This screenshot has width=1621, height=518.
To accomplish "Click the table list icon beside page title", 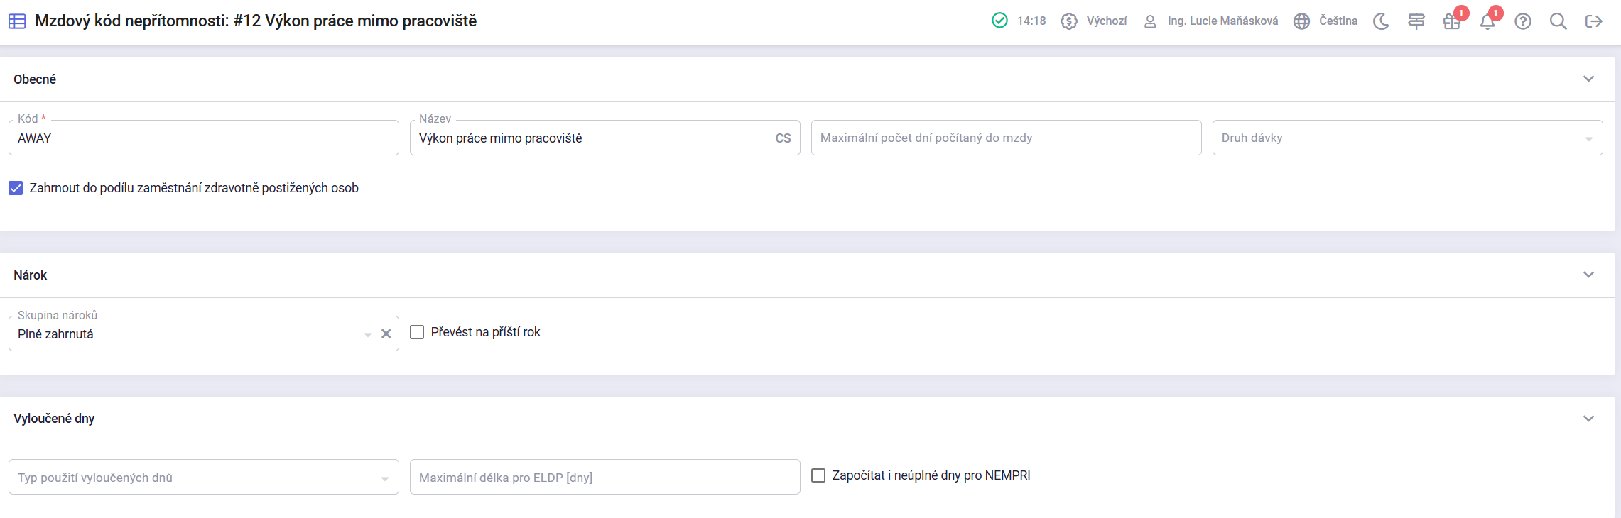I will pos(17,21).
